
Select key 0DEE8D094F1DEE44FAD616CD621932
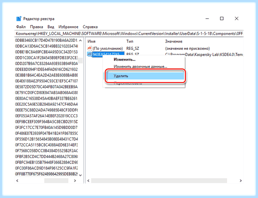[46, 69]
